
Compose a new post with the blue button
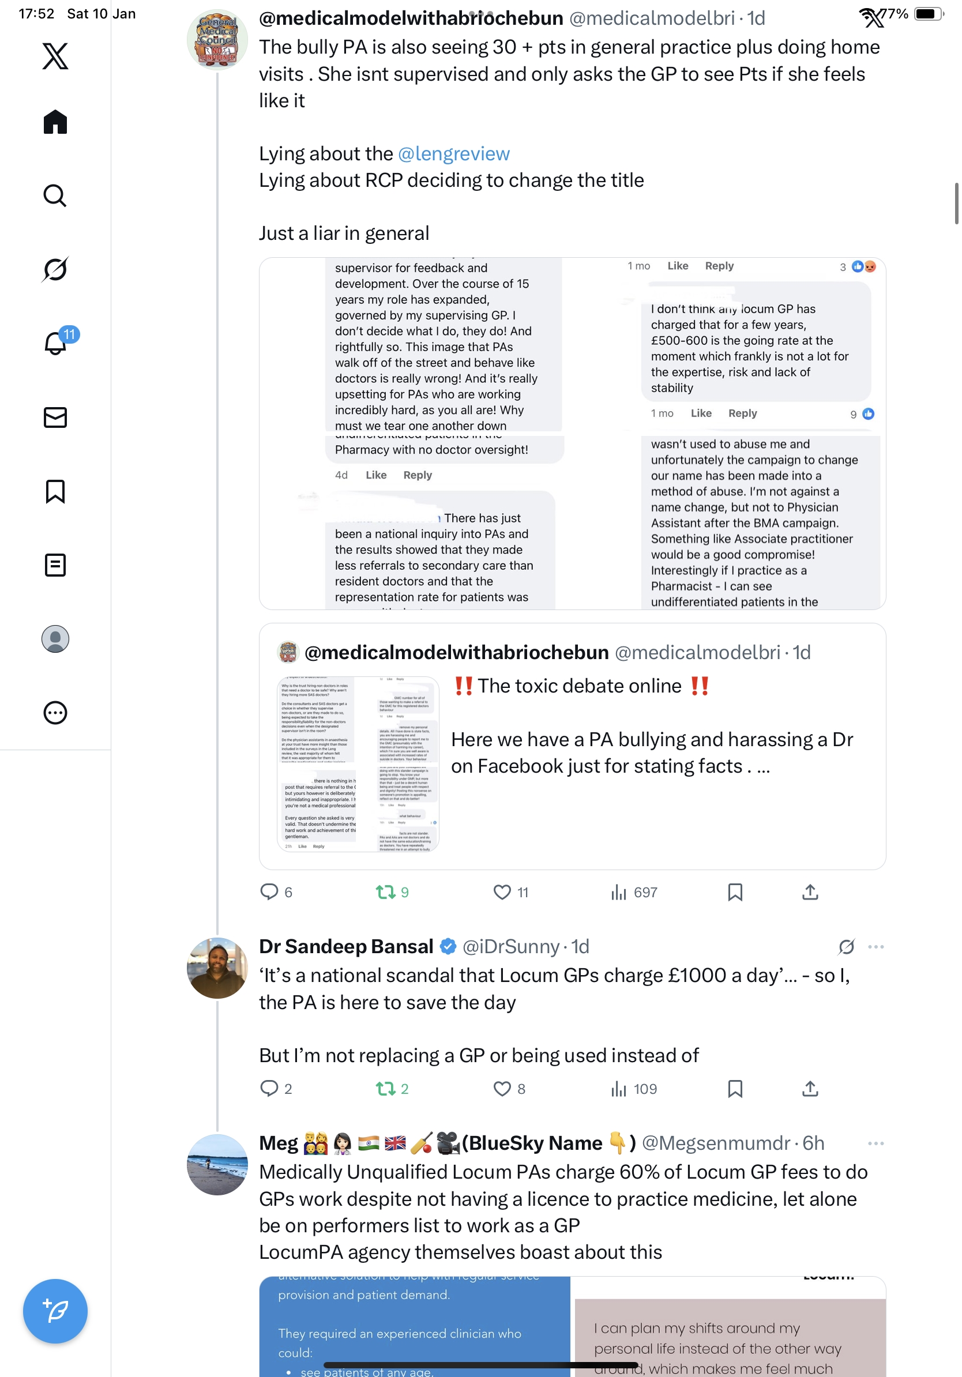click(x=55, y=1311)
